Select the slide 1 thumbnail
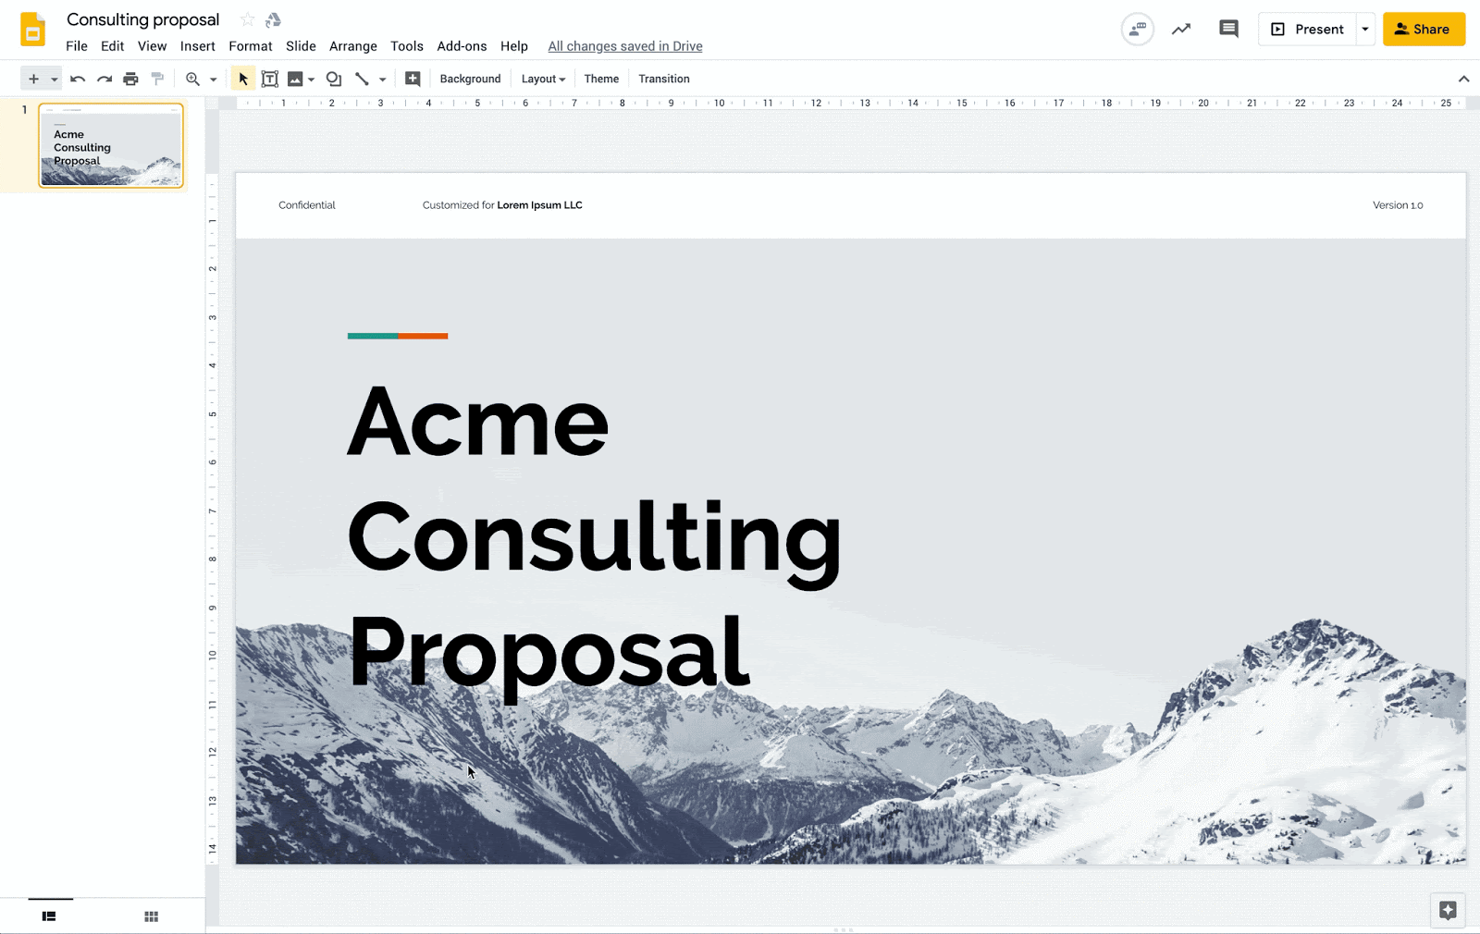The height and width of the screenshot is (934, 1480). pyautogui.click(x=111, y=145)
